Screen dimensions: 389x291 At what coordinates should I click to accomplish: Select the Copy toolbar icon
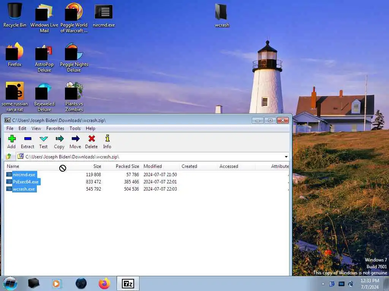pyautogui.click(x=59, y=142)
